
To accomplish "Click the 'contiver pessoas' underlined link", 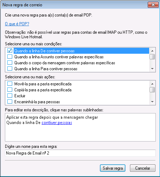I will point(57,123).
